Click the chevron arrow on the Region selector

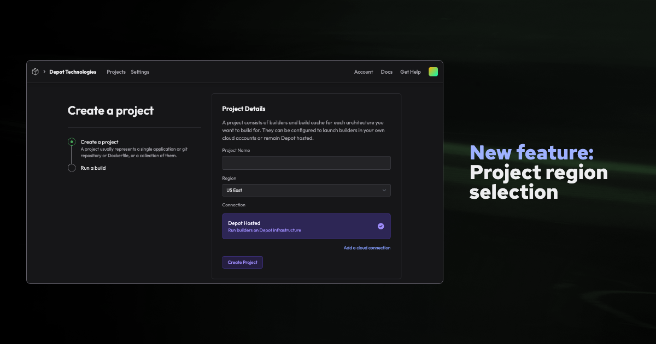tap(384, 190)
